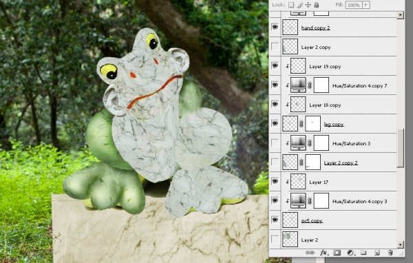Show the Layer 2 layer

point(275,239)
